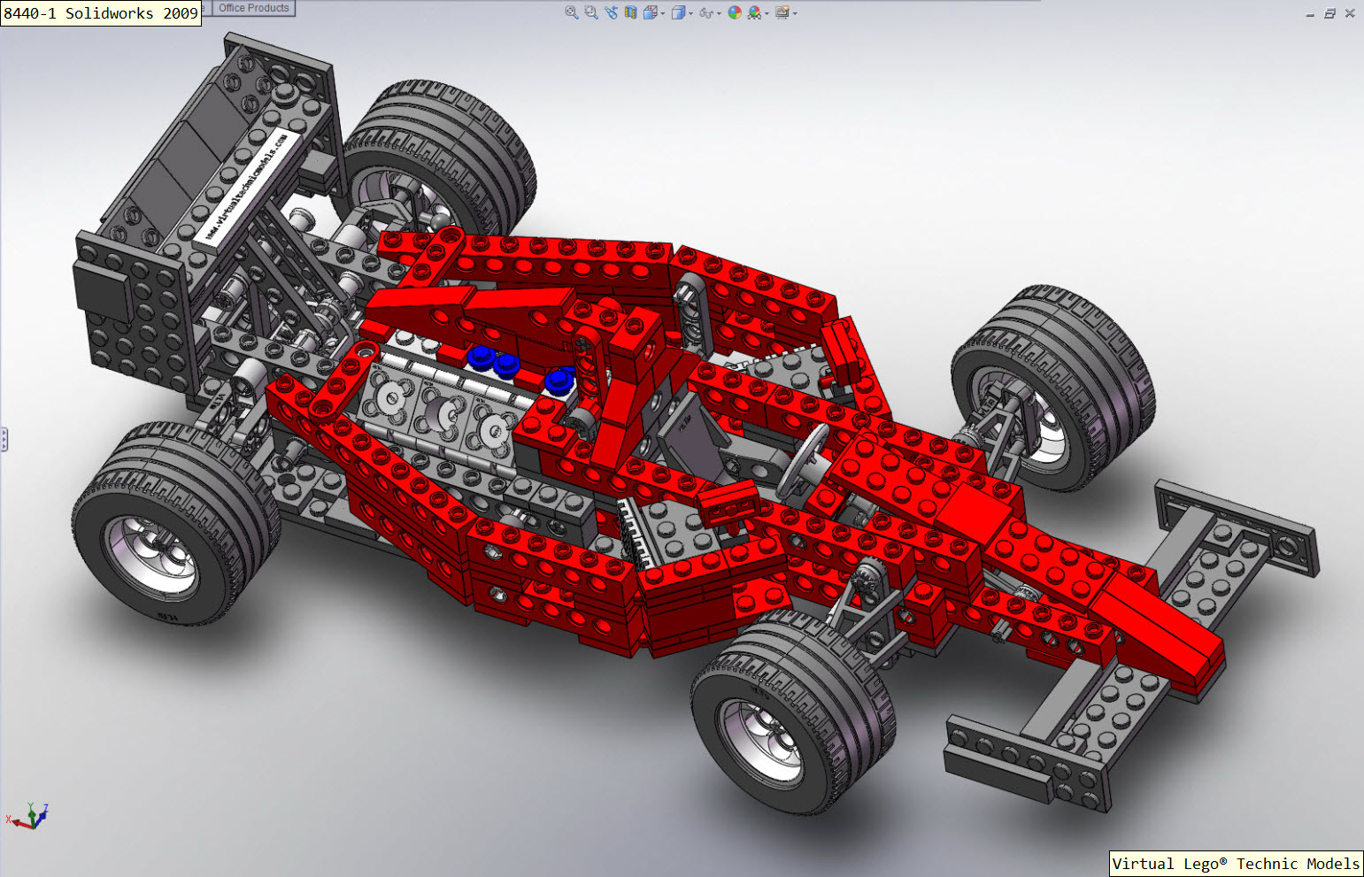Open the View Orientation dropdown arrow
The width and height of the screenshot is (1364, 877).
(663, 13)
